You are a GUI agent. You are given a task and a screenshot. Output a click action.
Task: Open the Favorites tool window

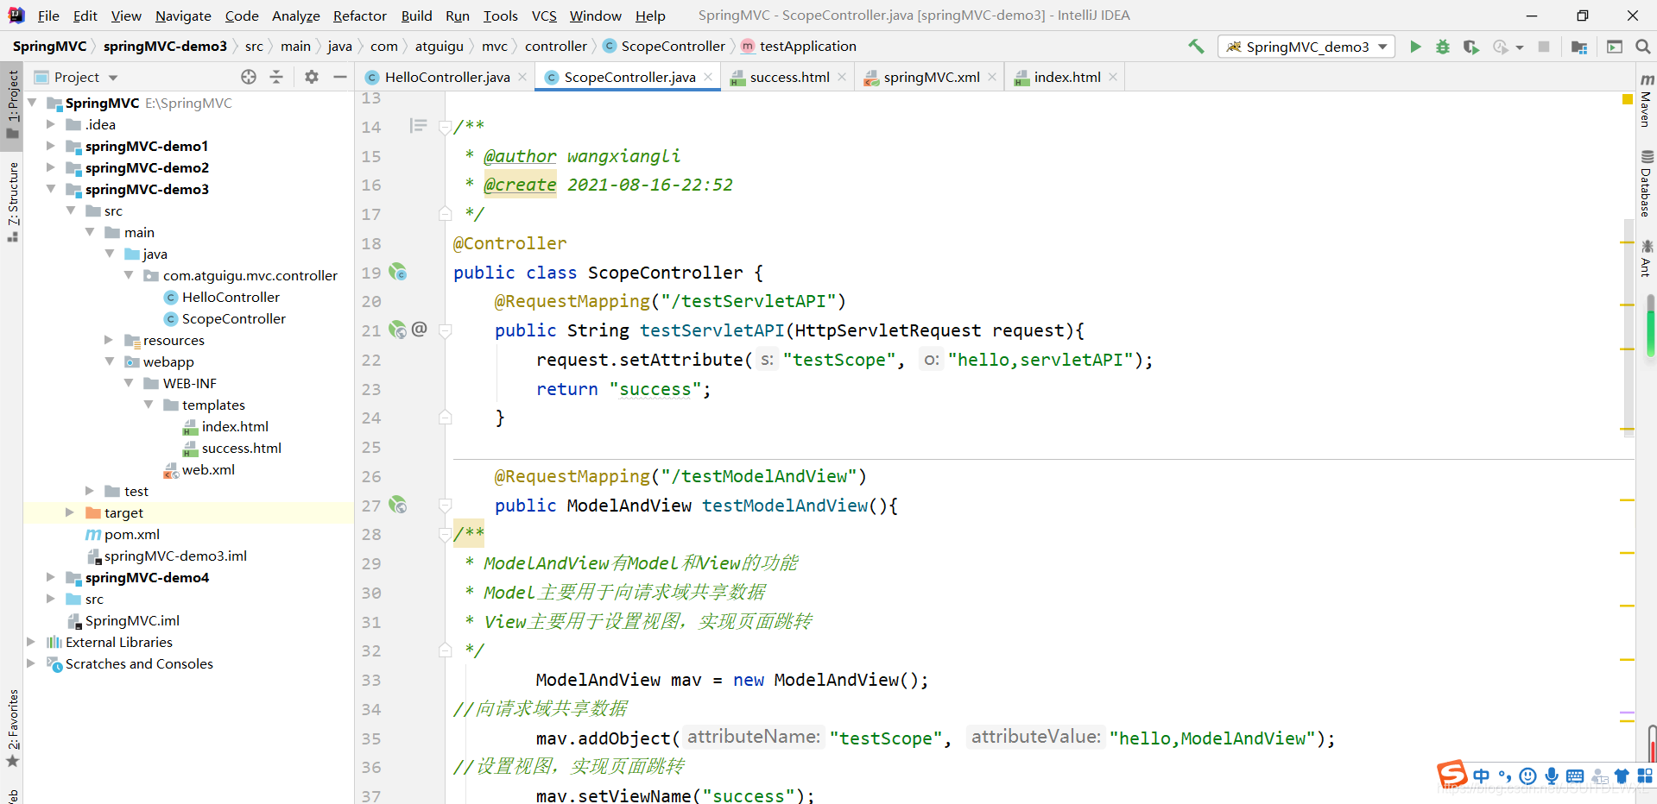pos(12,728)
